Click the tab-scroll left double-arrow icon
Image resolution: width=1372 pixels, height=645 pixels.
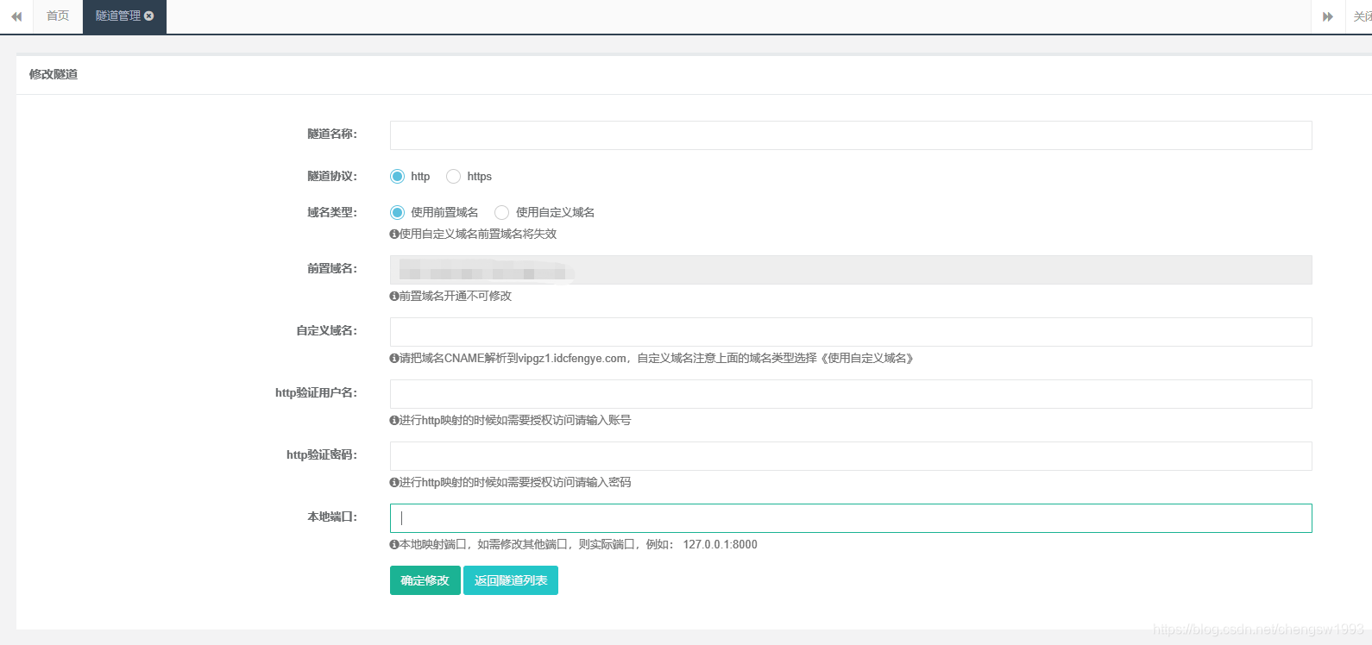click(16, 16)
